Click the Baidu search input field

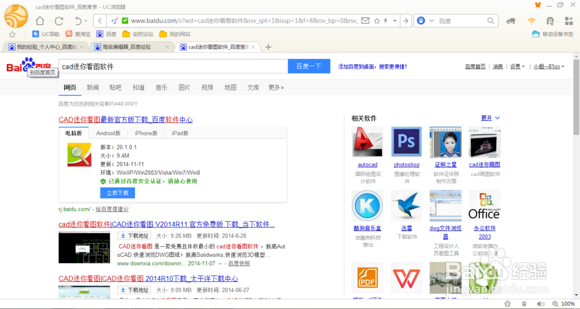pyautogui.click(x=173, y=67)
